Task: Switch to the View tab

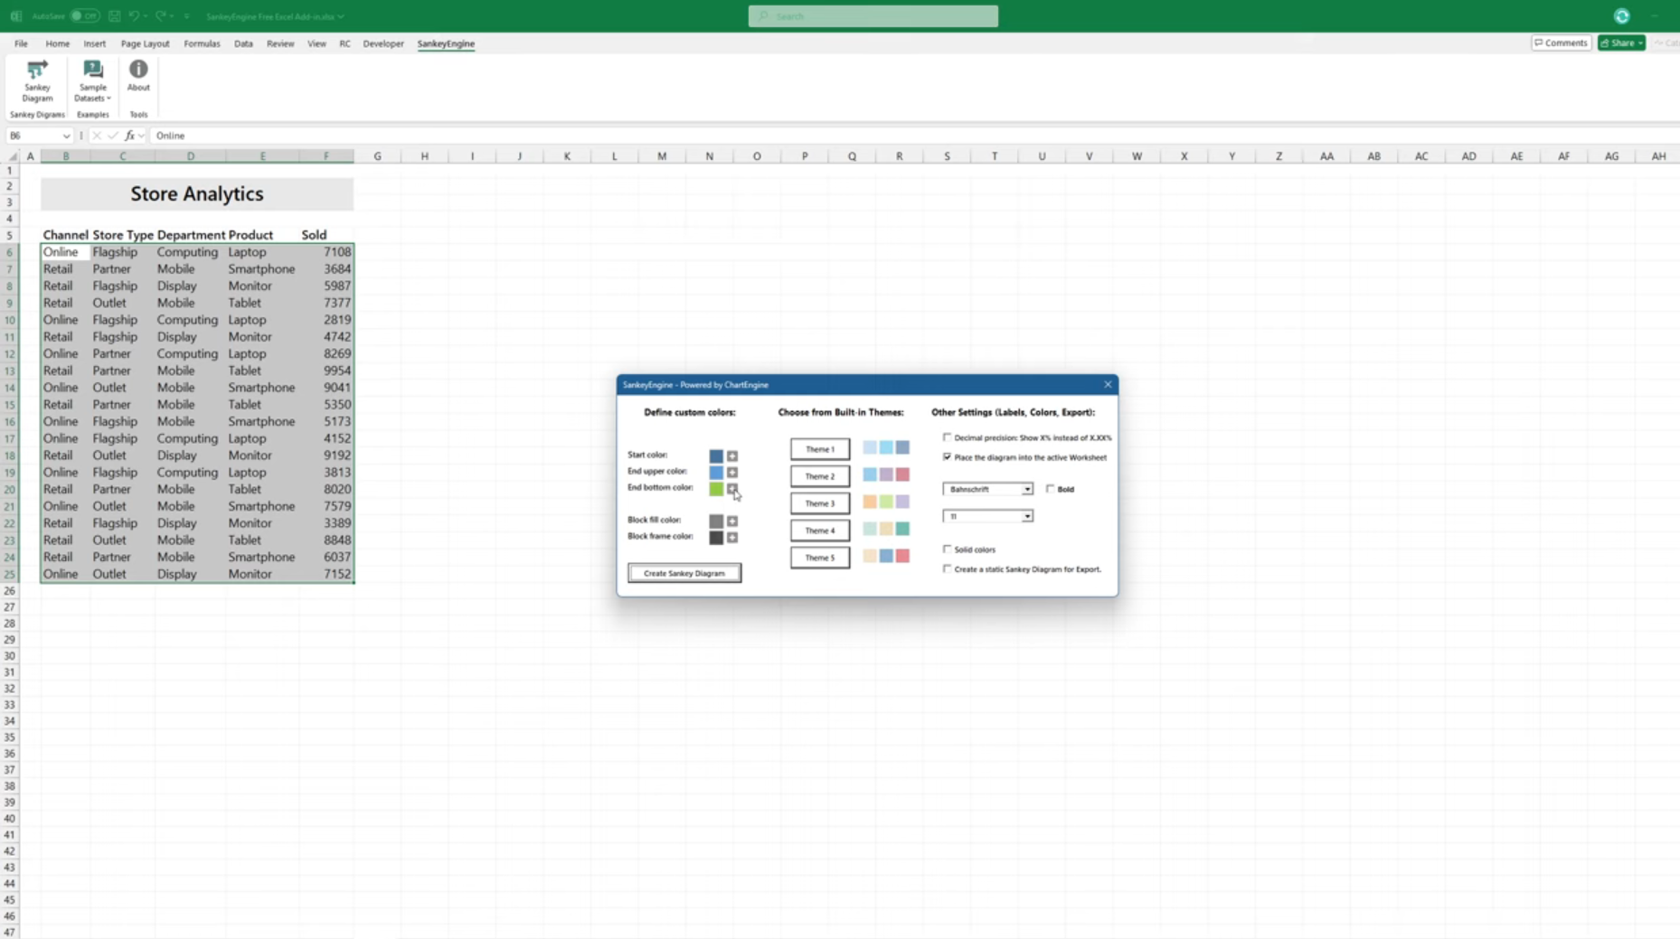Action: tap(316, 43)
